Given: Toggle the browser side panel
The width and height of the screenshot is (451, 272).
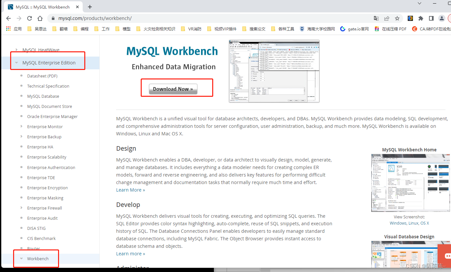Looking at the screenshot, I should [431, 18].
